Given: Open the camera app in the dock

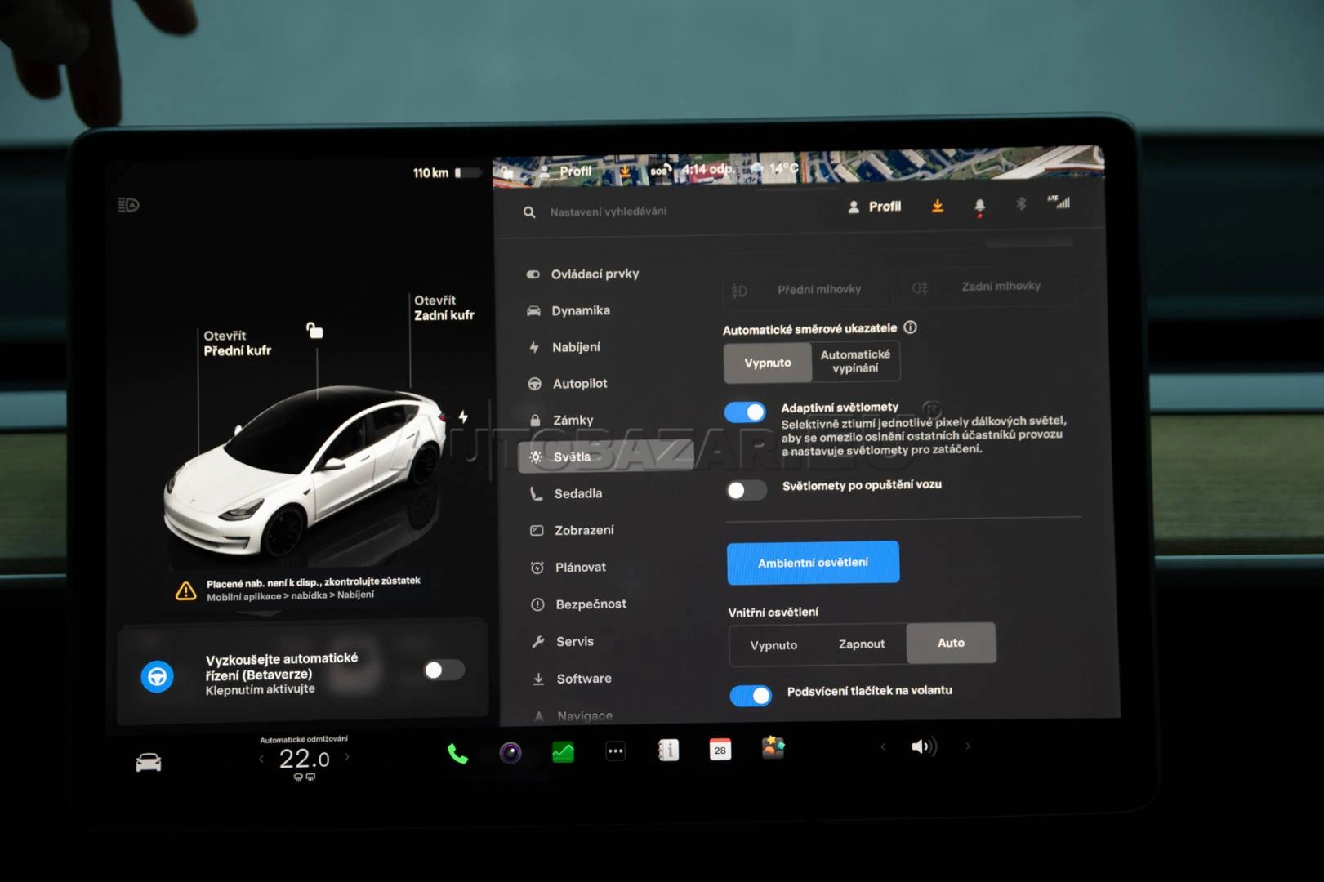Looking at the screenshot, I should click(x=510, y=752).
